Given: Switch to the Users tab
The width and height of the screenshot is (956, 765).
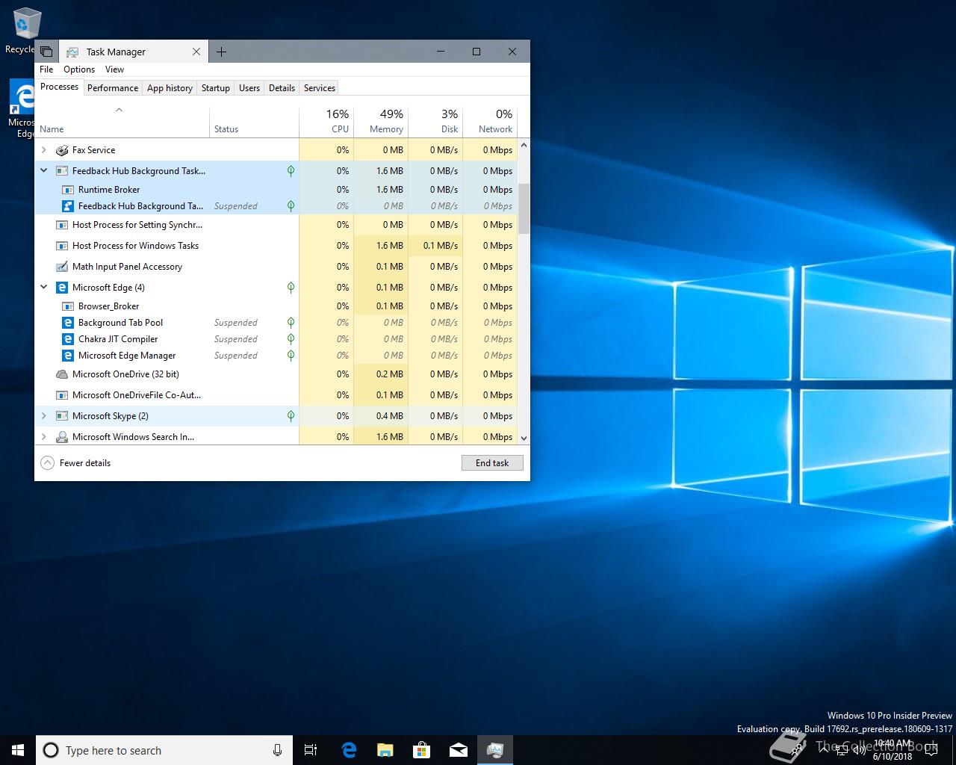Looking at the screenshot, I should [249, 88].
